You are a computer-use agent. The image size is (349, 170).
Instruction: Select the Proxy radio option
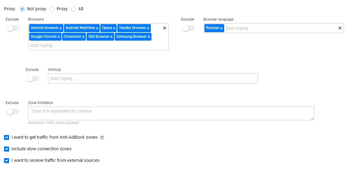(52, 9)
